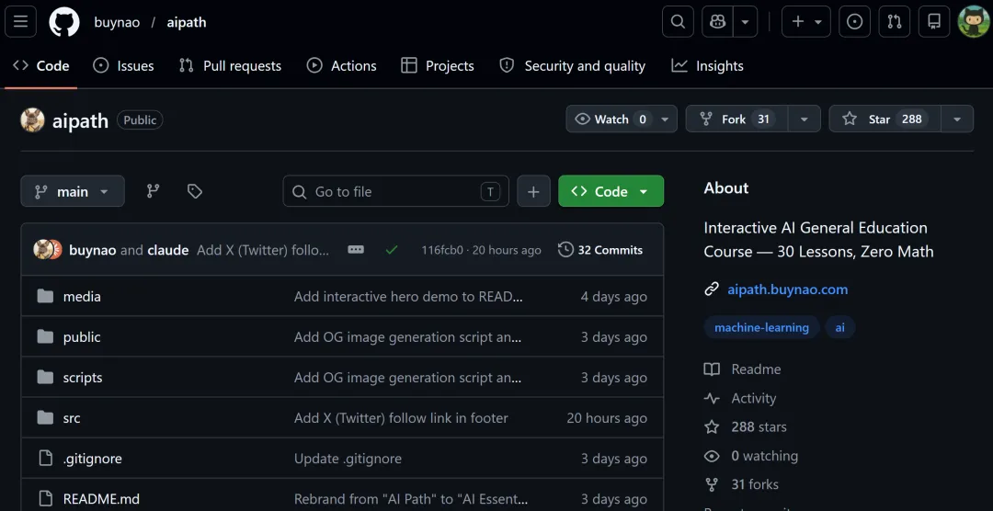The image size is (993, 511).
Task: Open the 32 Commits history
Action: point(600,250)
